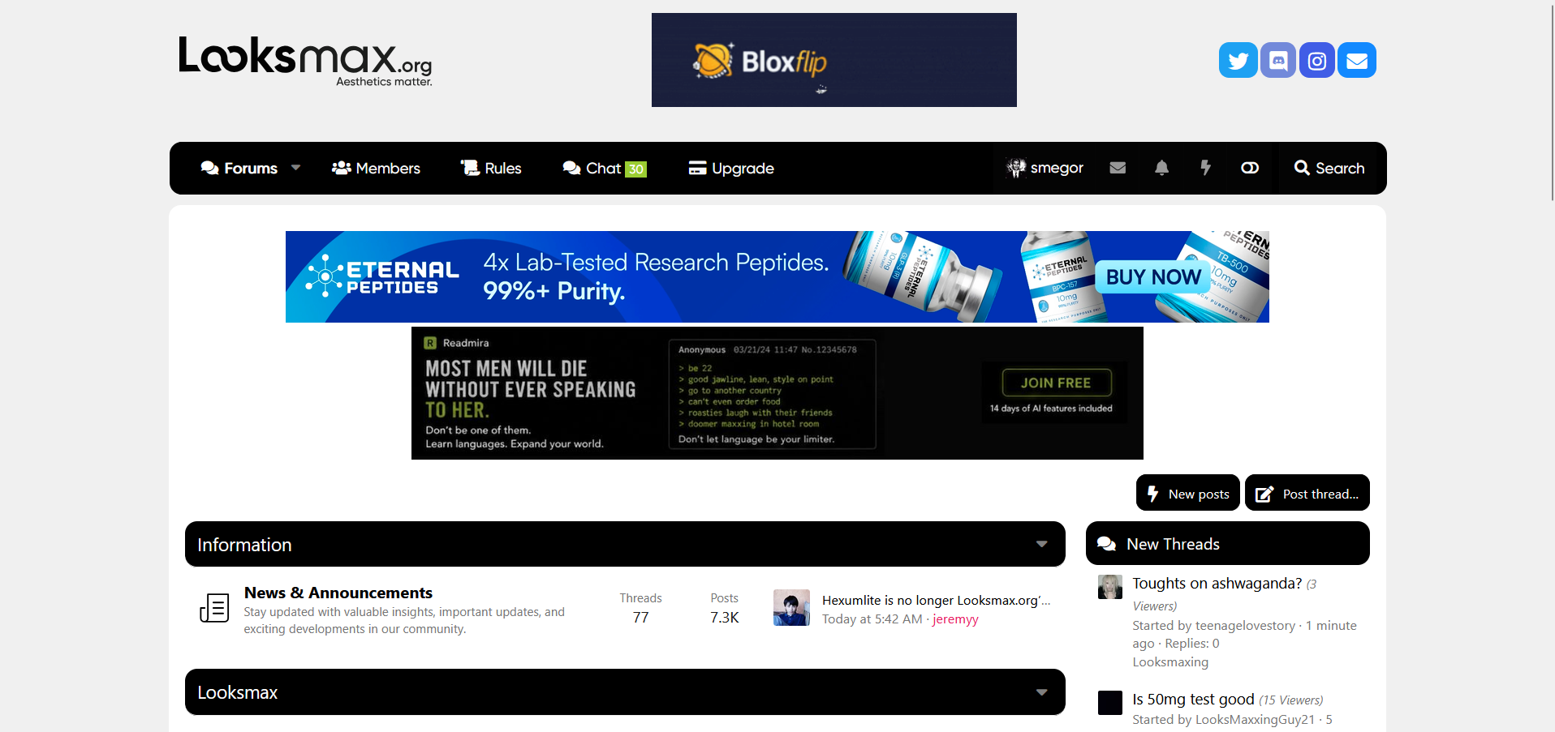Collapse the Information category
The width and height of the screenshot is (1555, 732).
tap(1041, 544)
